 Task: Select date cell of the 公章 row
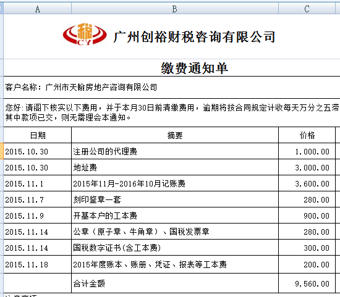(x=38, y=232)
